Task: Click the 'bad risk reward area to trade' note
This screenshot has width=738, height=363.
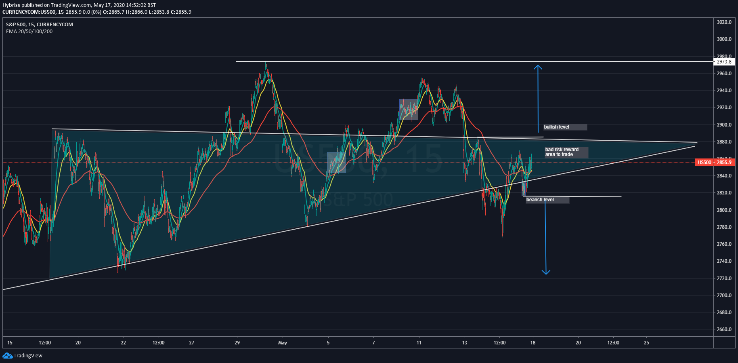Action: pyautogui.click(x=566, y=152)
